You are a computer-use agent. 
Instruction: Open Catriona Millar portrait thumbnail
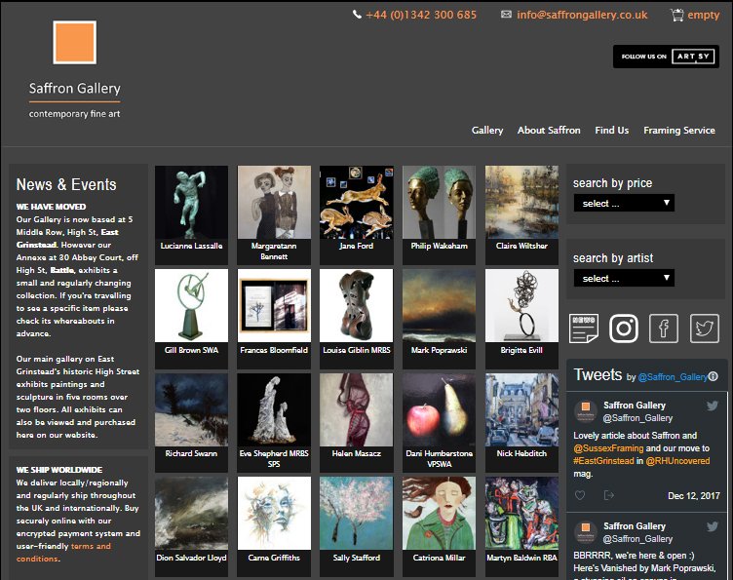coord(439,513)
